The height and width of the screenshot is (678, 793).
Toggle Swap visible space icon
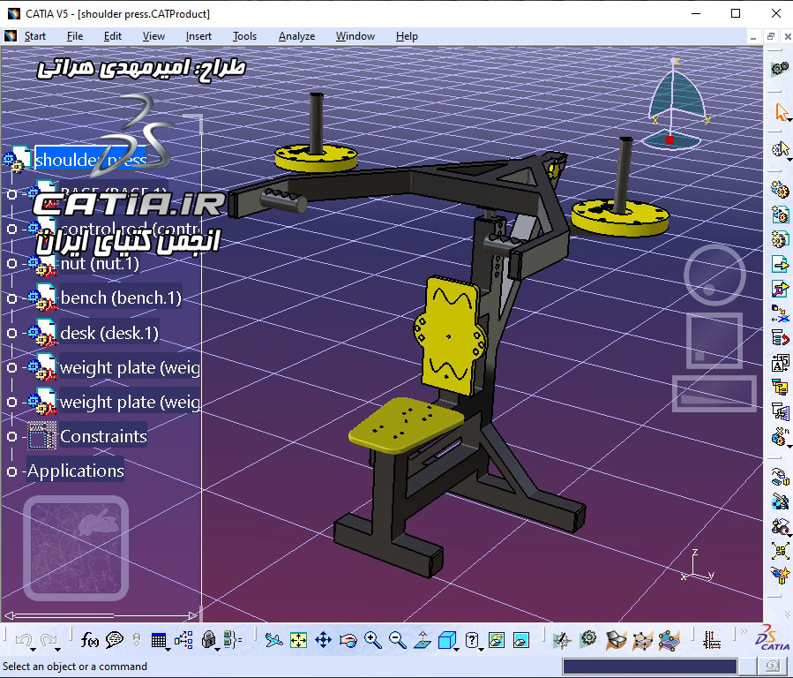point(521,640)
